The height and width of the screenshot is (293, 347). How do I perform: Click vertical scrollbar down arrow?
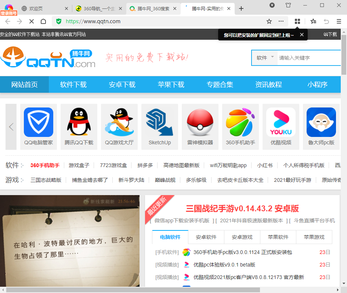tap(344, 283)
